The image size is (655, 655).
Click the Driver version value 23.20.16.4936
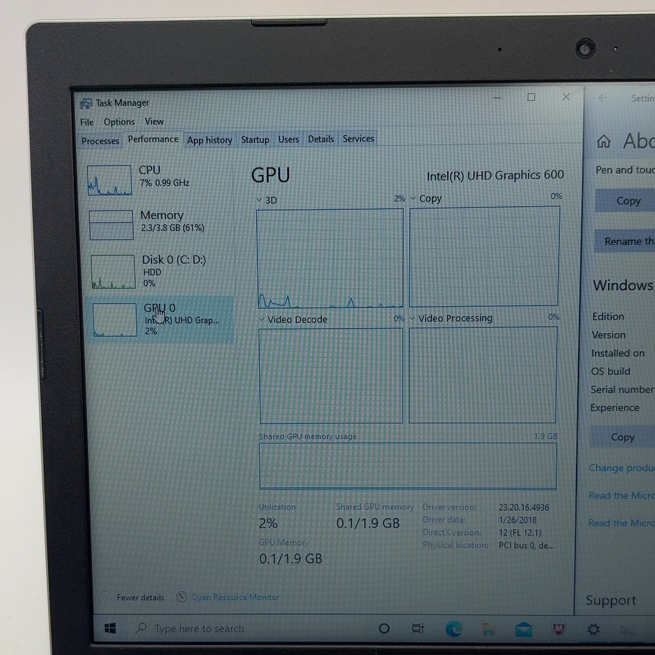click(x=524, y=507)
